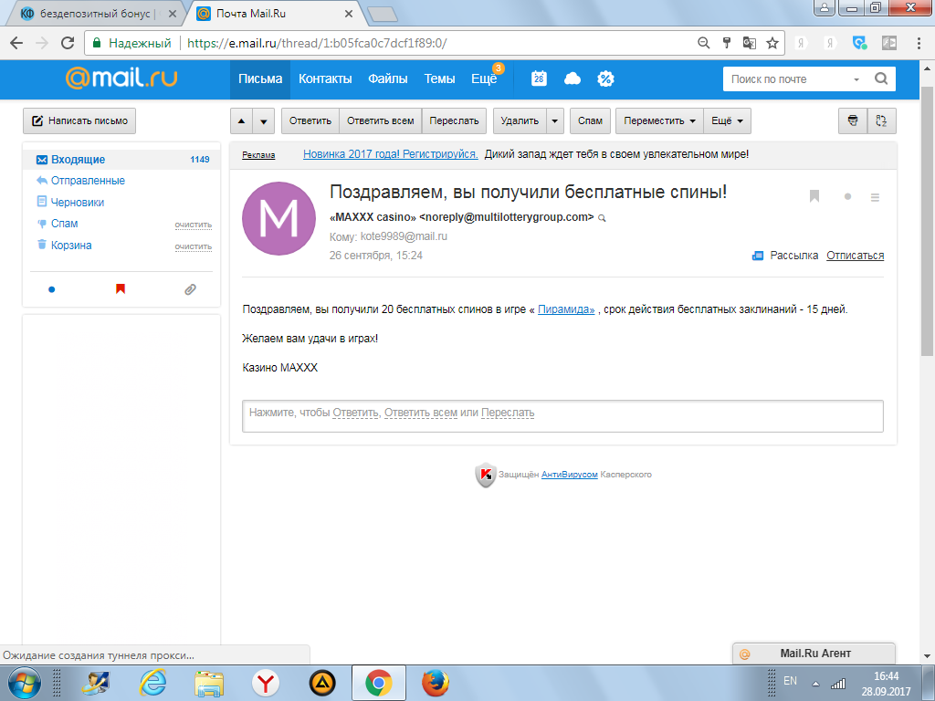
Task: Open Chrome three-dot menu
Action: coord(919,43)
